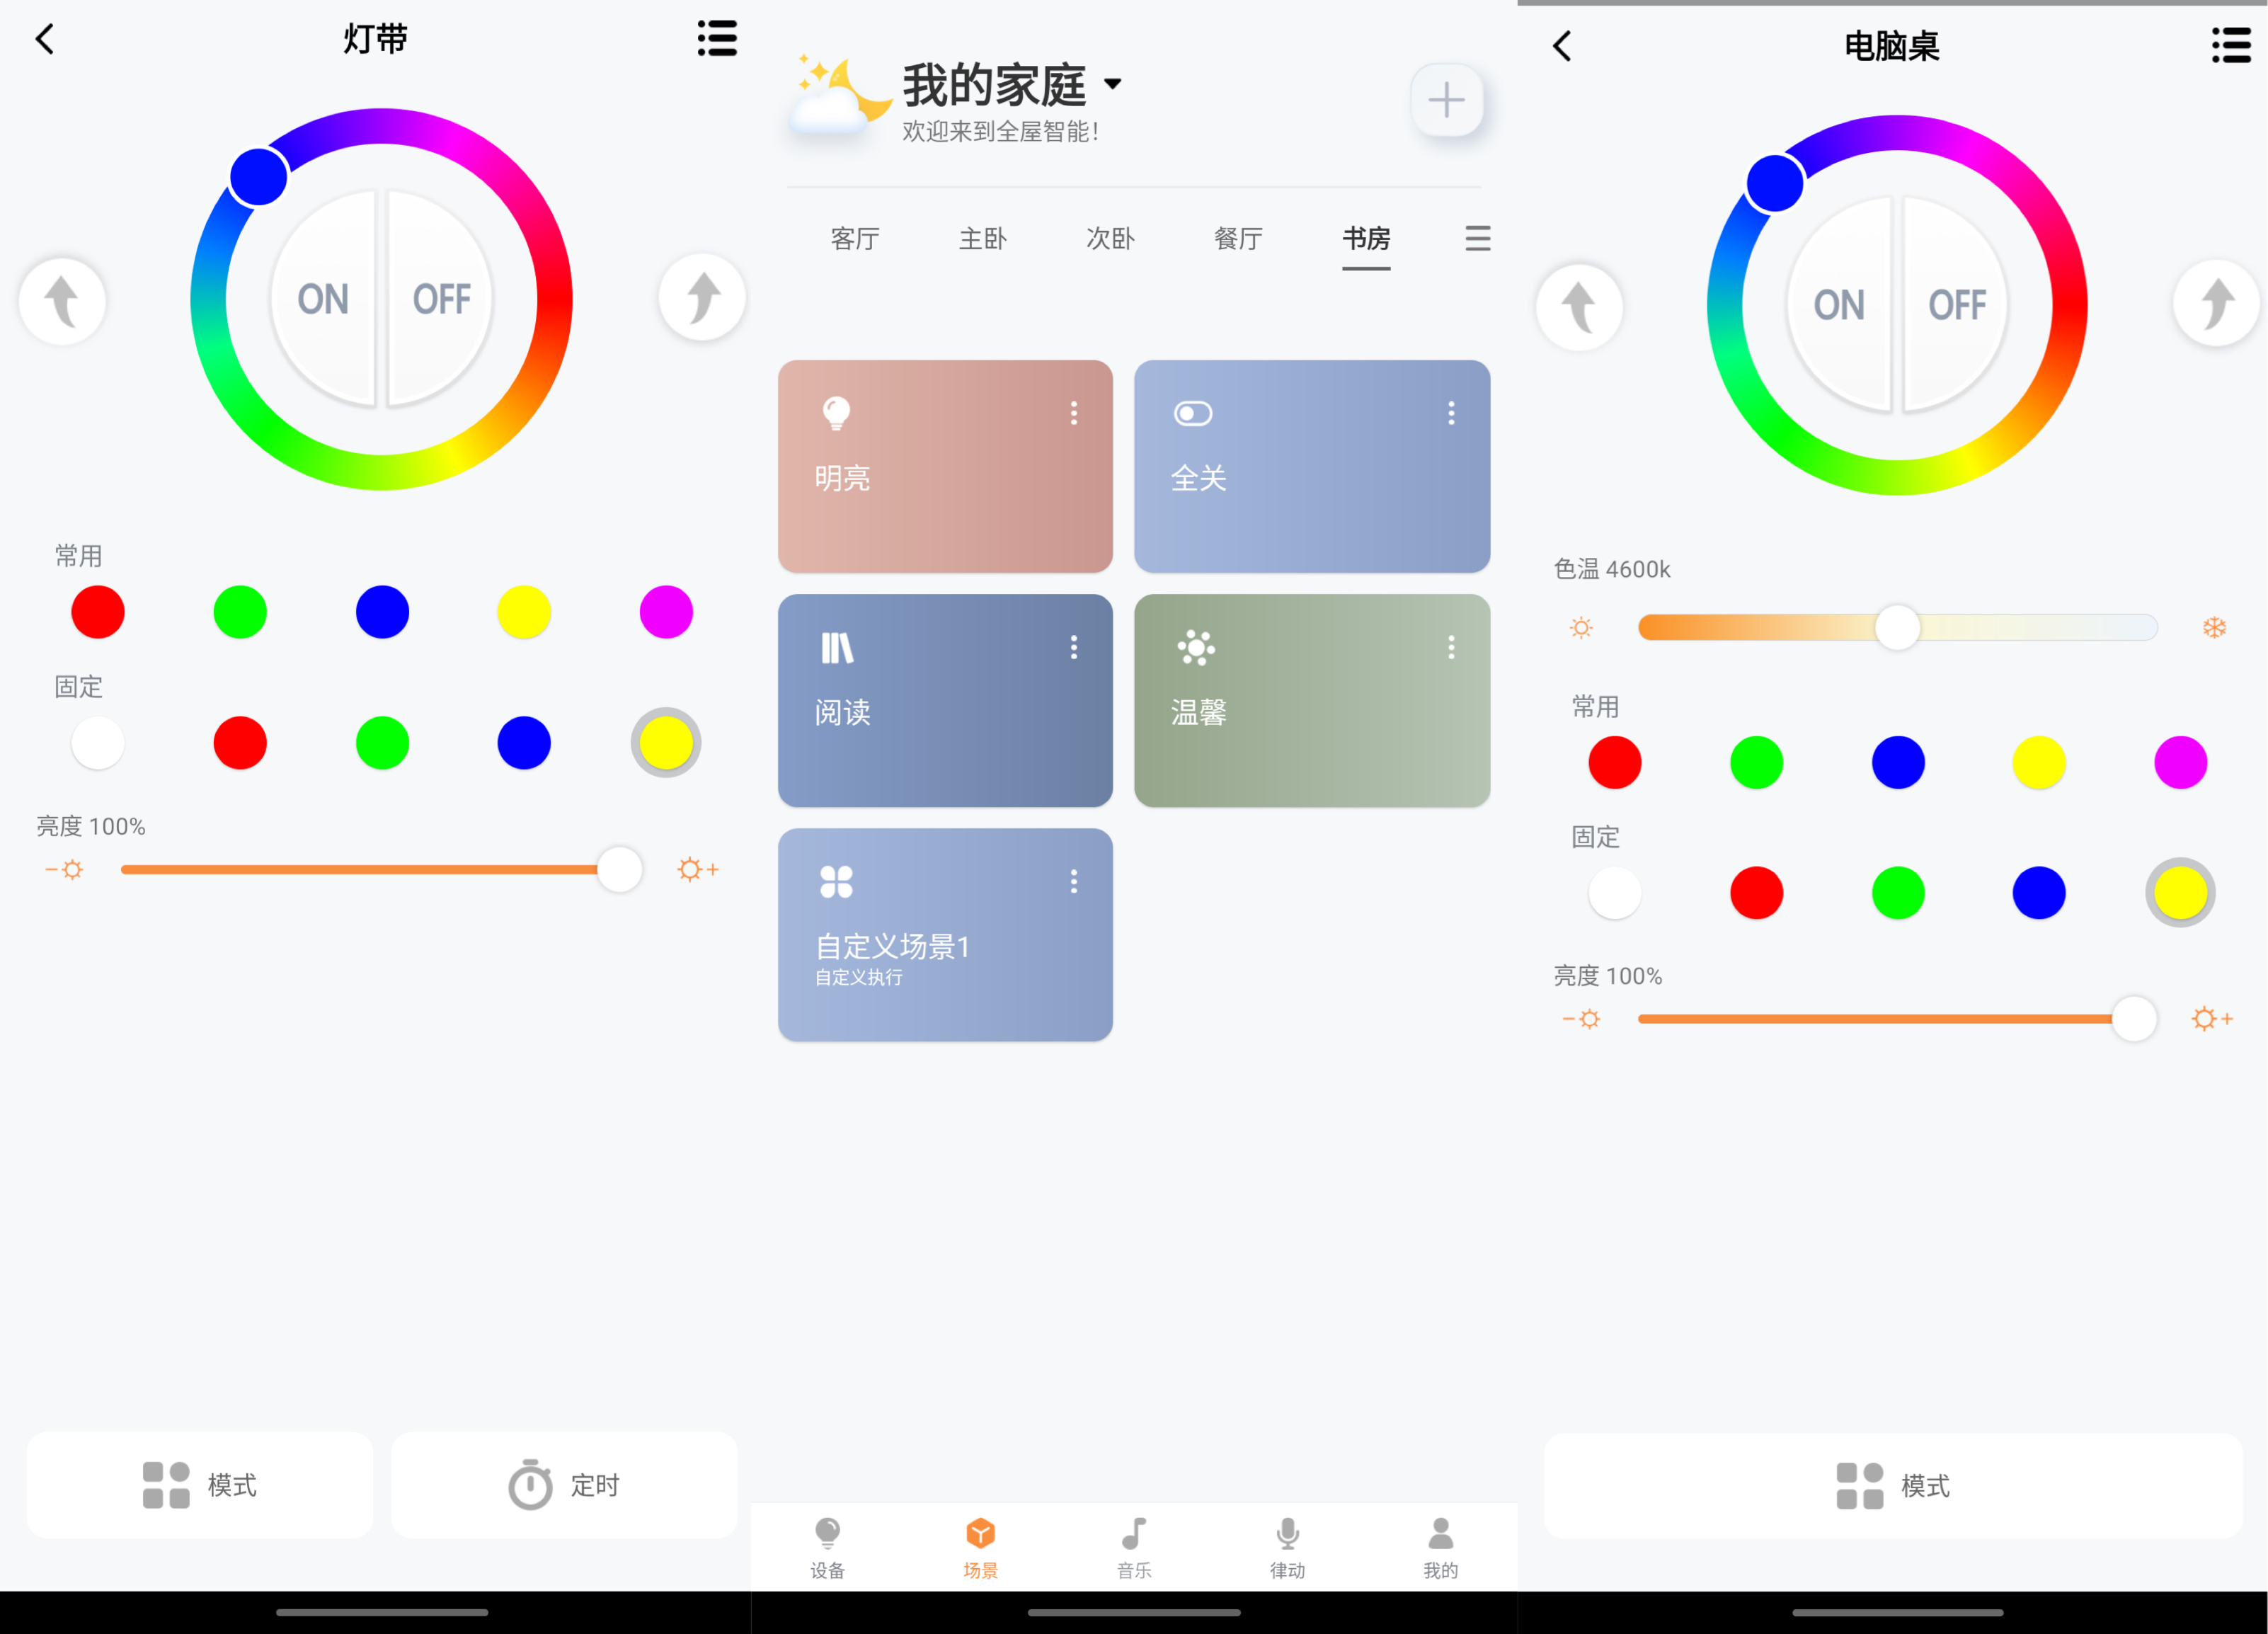Image resolution: width=2268 pixels, height=1634 pixels.
Task: Open the 定时 timer settings
Action: 564,1484
